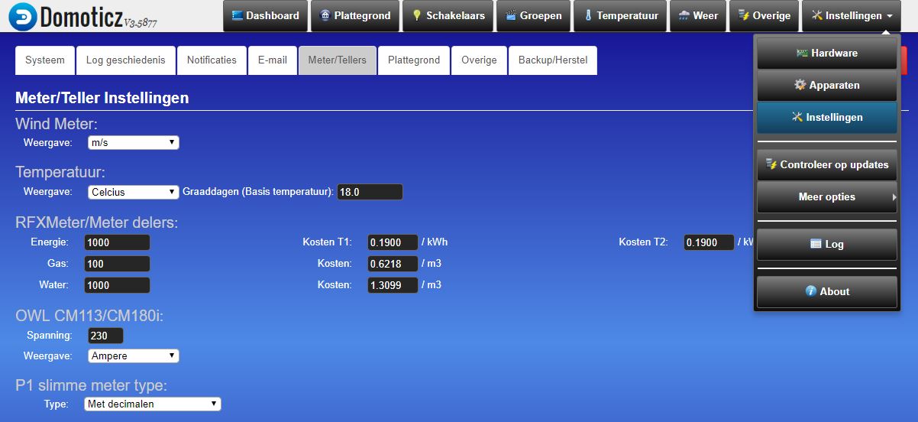This screenshot has width=918, height=422.
Task: Switch to the Systeem tab
Action: coord(45,60)
